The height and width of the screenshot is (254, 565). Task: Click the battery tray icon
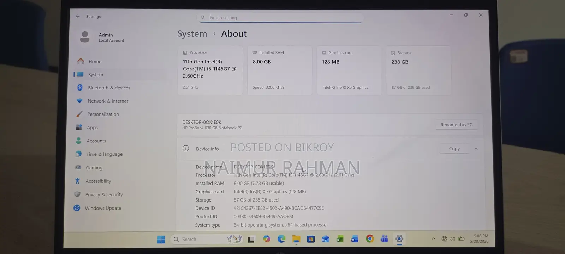pyautogui.click(x=461, y=239)
